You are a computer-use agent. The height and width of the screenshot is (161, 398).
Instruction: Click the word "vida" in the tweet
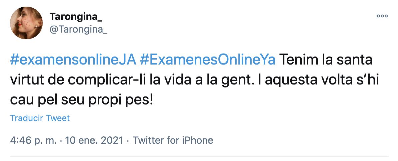(x=164, y=80)
